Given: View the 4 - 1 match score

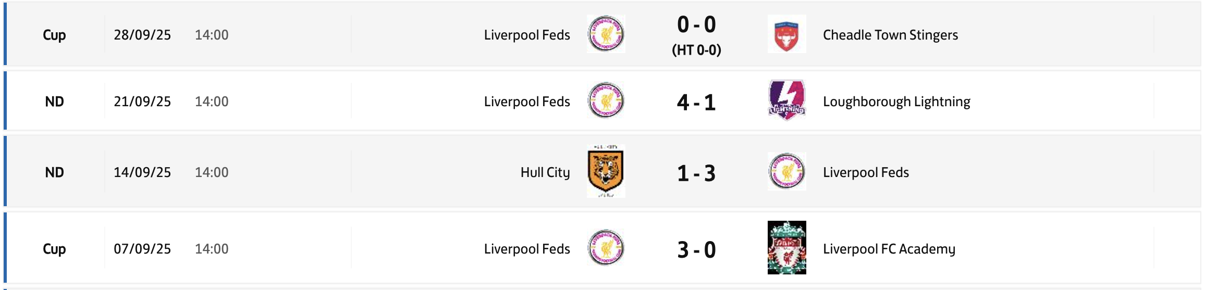Looking at the screenshot, I should [x=696, y=102].
